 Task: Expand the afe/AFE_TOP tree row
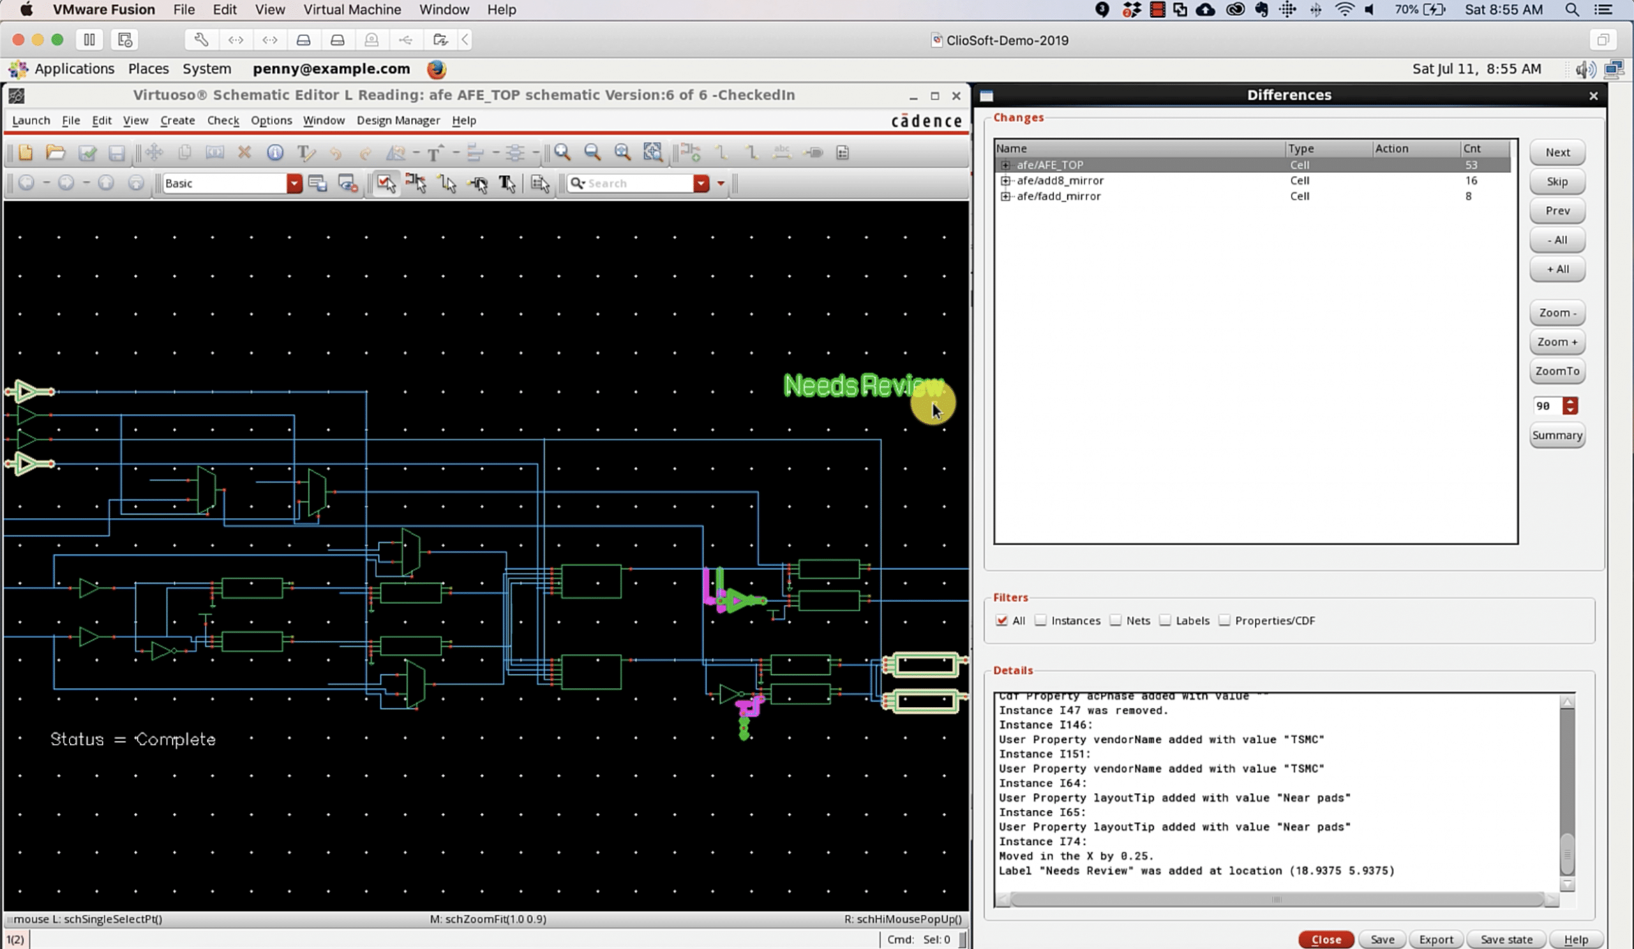point(1005,165)
